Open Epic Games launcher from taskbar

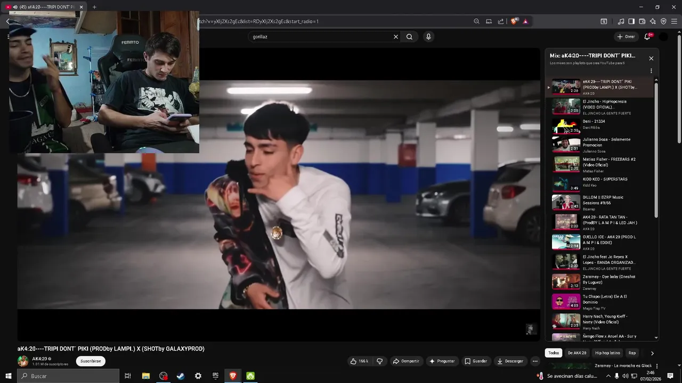215,376
